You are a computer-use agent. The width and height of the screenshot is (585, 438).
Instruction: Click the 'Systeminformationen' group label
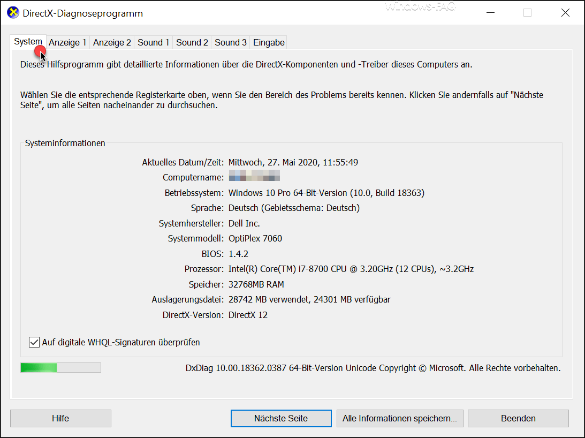click(65, 143)
